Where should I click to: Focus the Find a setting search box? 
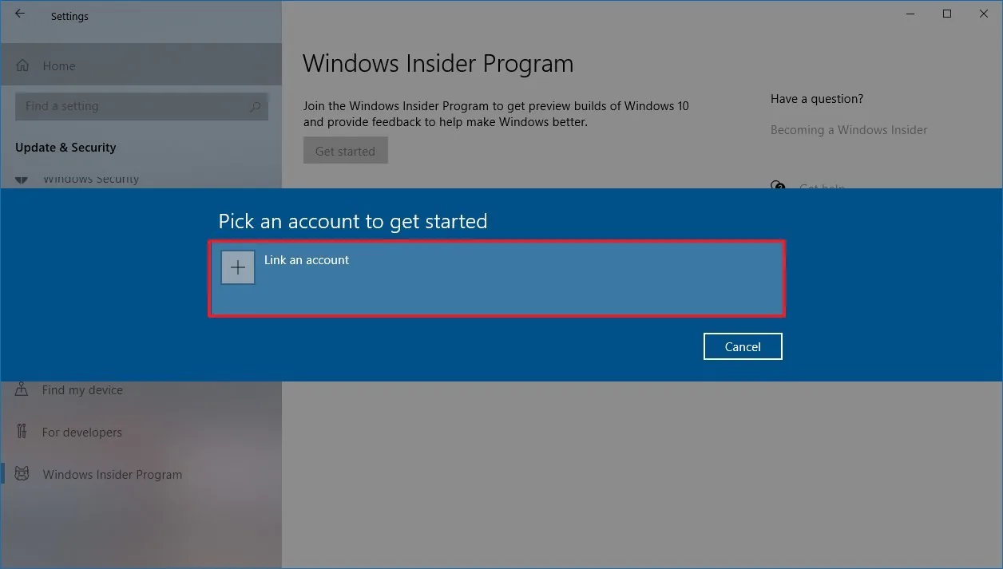tap(141, 106)
